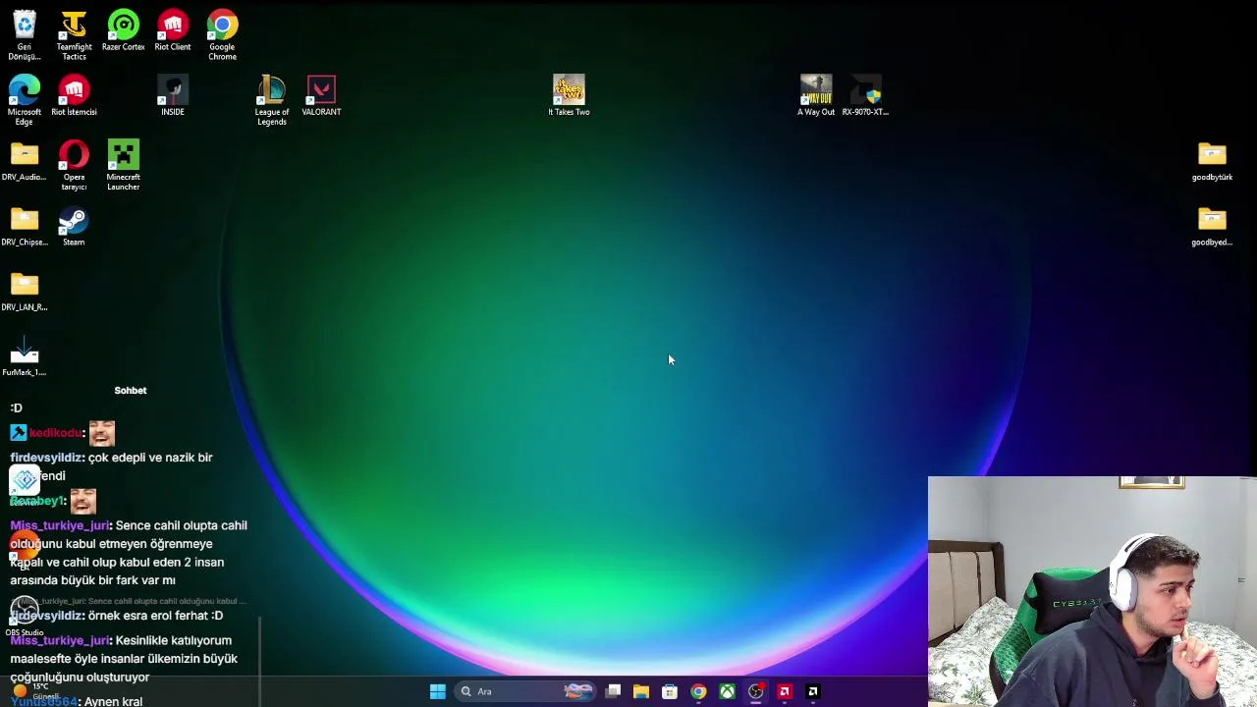
Task: Switch to OBS Studio in the taskbar
Action: 755,691
